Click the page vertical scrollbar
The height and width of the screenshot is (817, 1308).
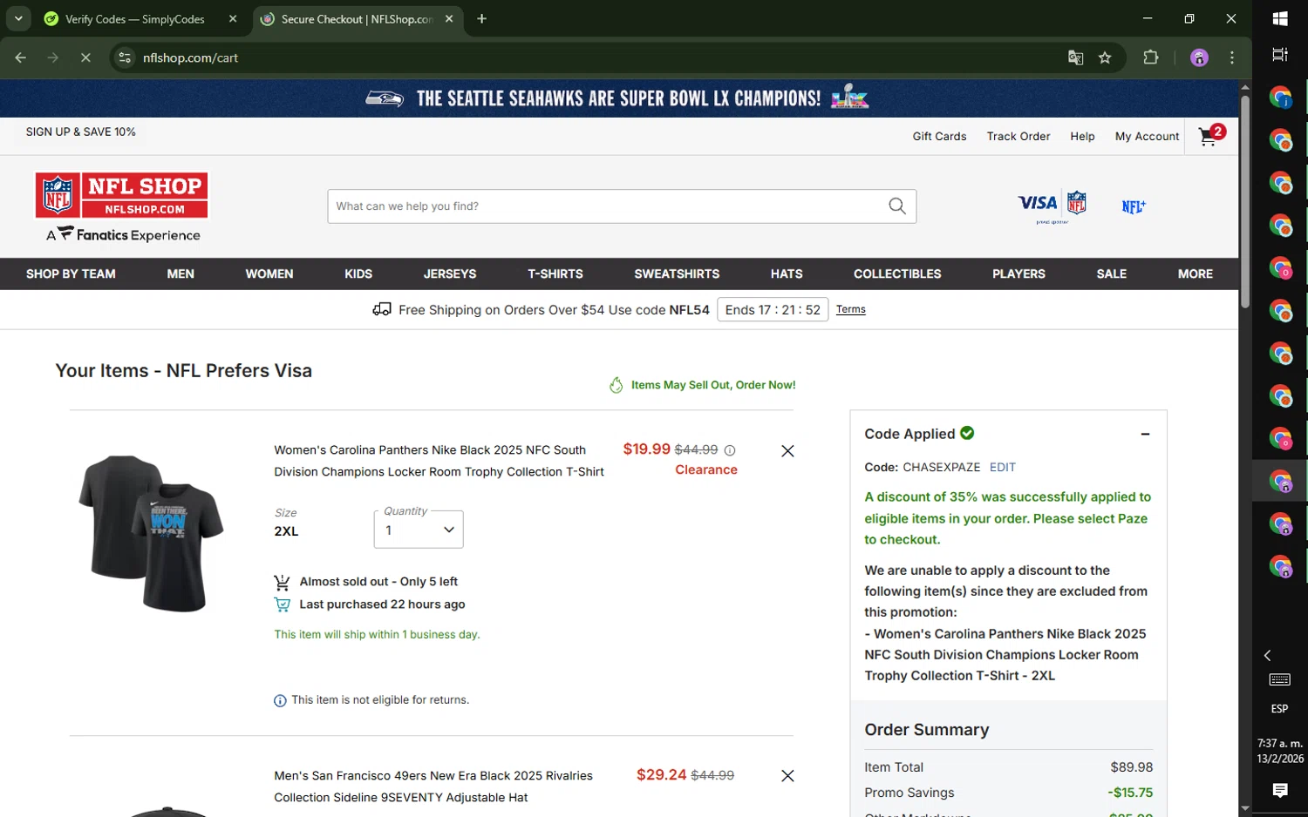point(1245,200)
